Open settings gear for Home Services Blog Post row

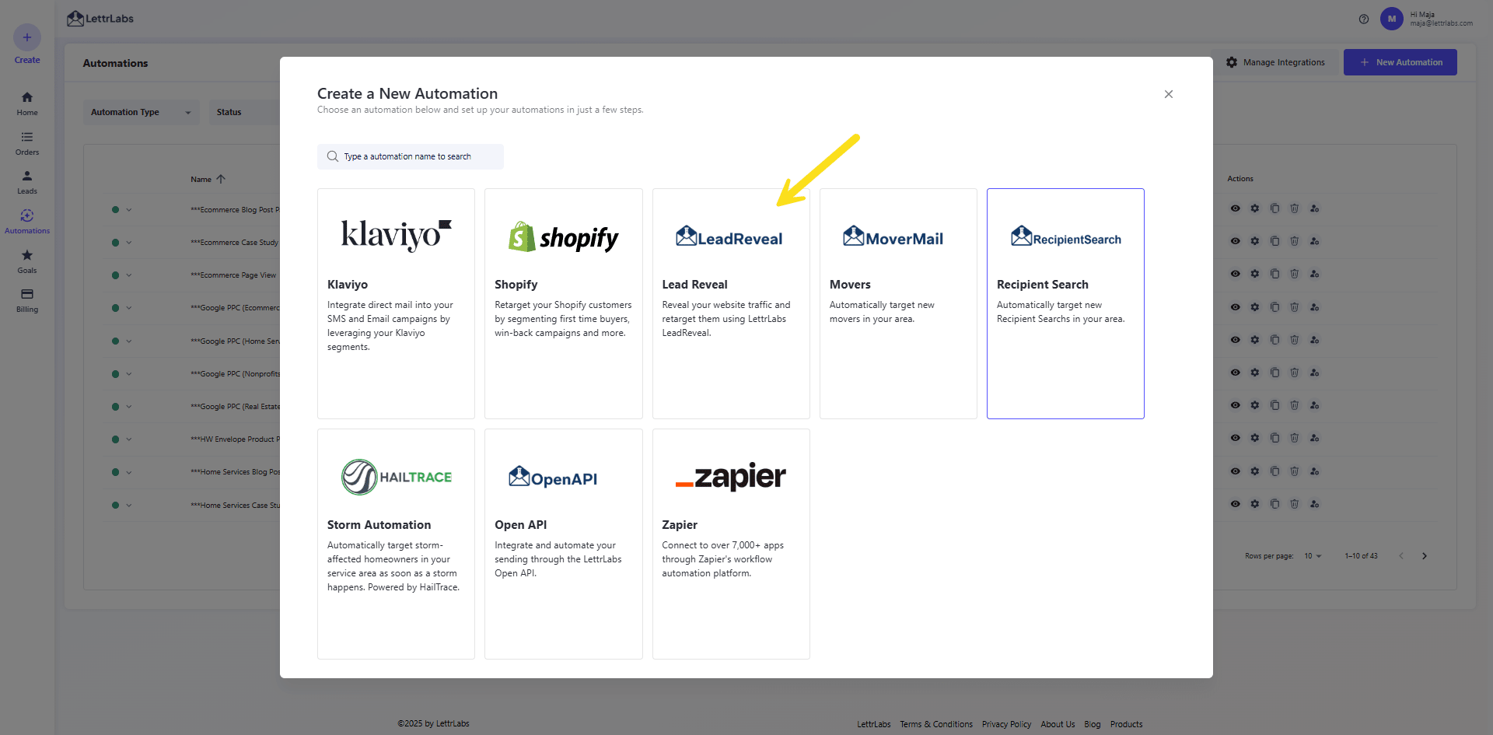click(1254, 471)
